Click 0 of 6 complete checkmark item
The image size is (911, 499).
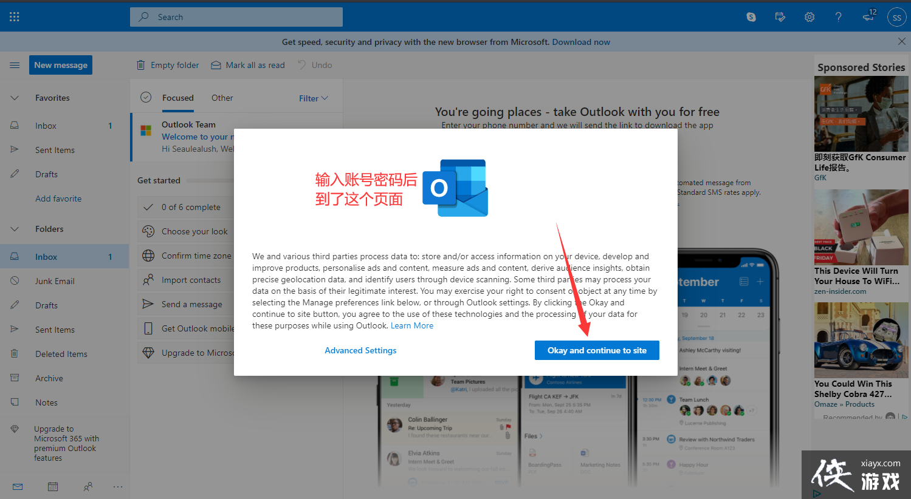click(186, 207)
